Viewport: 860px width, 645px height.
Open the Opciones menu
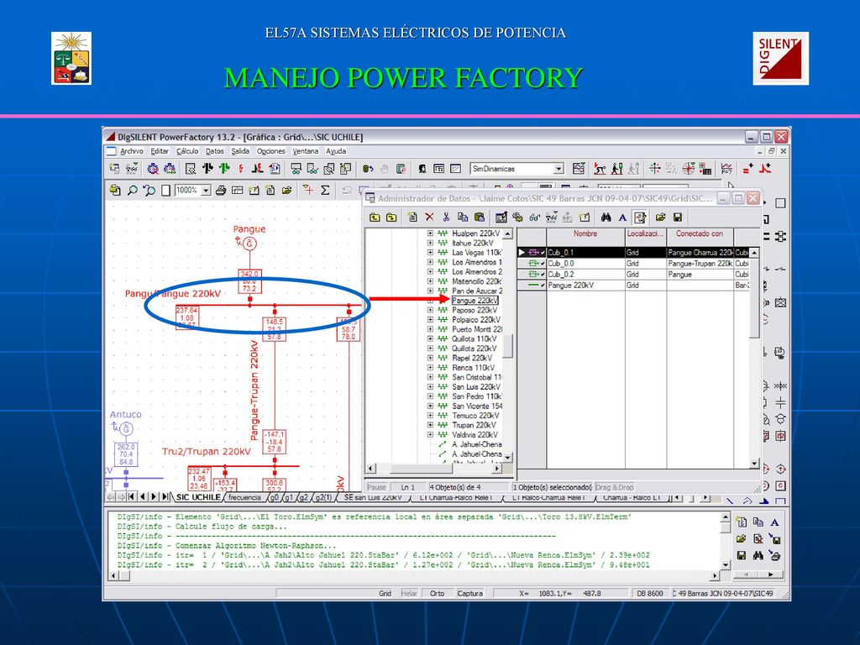point(271,151)
